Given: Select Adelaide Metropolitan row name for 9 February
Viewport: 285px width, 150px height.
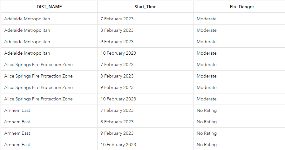Looking at the screenshot, I should click(27, 42).
